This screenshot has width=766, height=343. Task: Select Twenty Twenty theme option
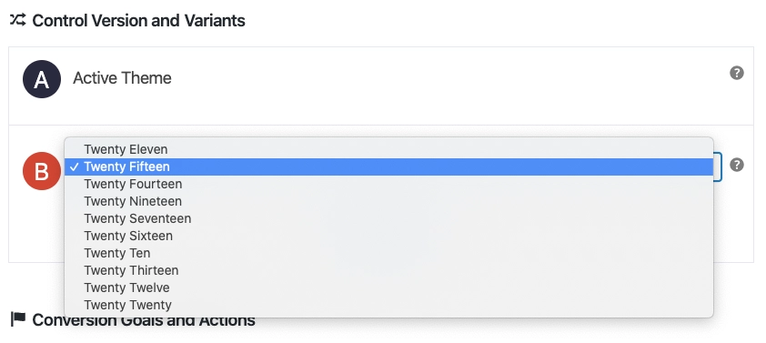point(388,305)
